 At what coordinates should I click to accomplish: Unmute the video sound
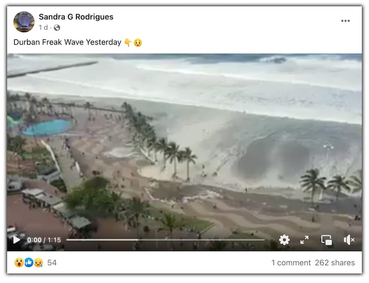[x=349, y=240]
